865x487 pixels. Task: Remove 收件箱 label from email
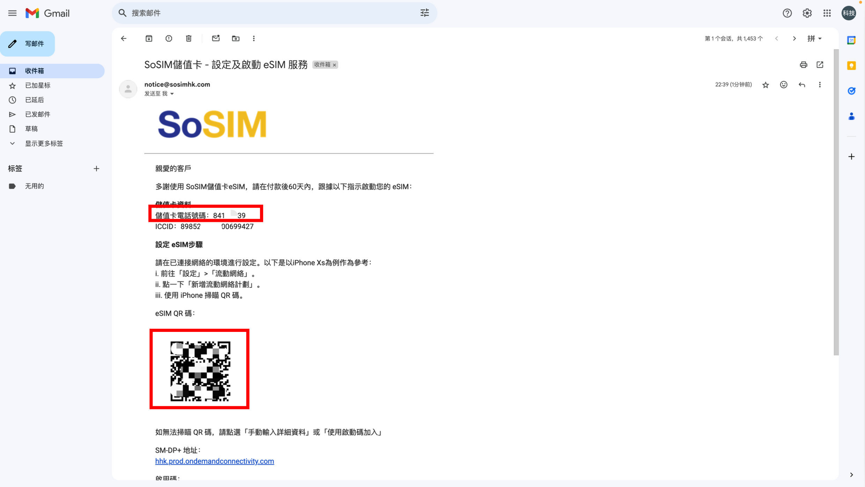334,65
